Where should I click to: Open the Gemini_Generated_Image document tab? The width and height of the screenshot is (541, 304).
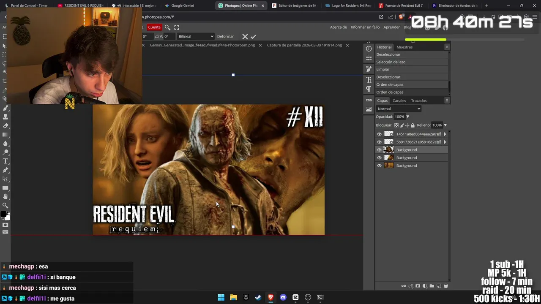pyautogui.click(x=202, y=45)
